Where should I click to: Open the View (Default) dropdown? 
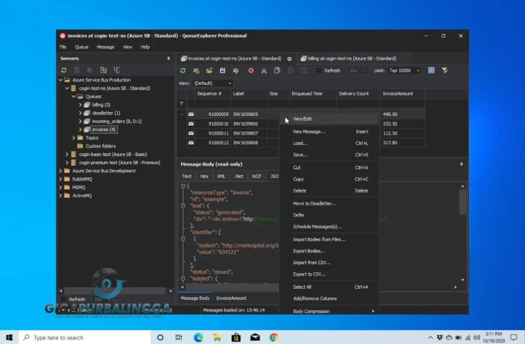(x=229, y=83)
